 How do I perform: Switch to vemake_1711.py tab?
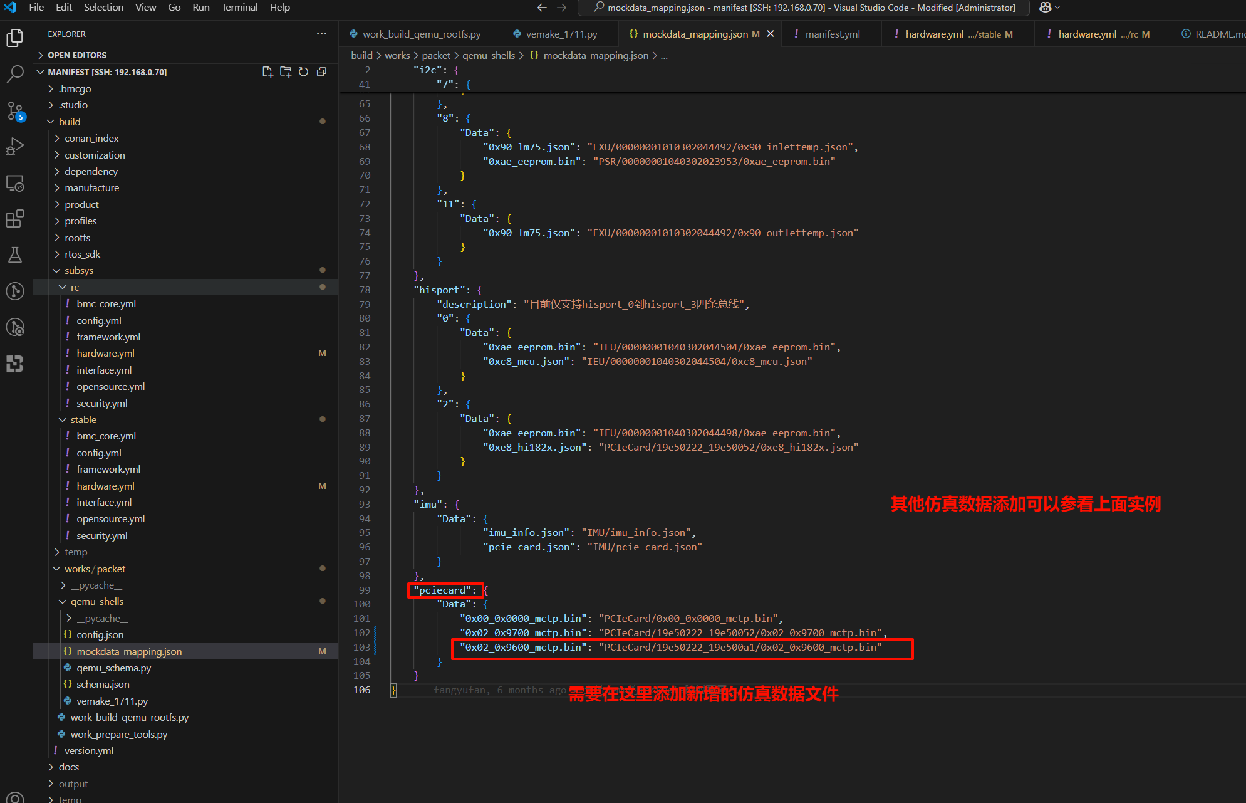[x=561, y=34]
